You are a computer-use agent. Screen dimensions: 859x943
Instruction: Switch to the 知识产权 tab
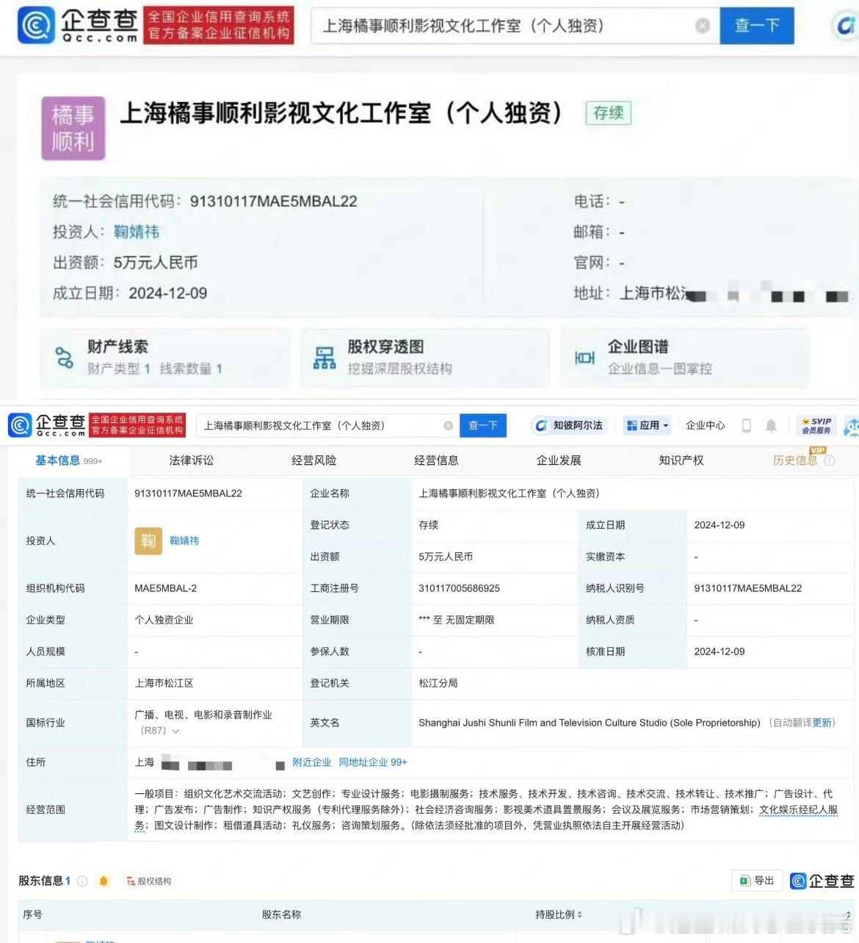pos(681,460)
